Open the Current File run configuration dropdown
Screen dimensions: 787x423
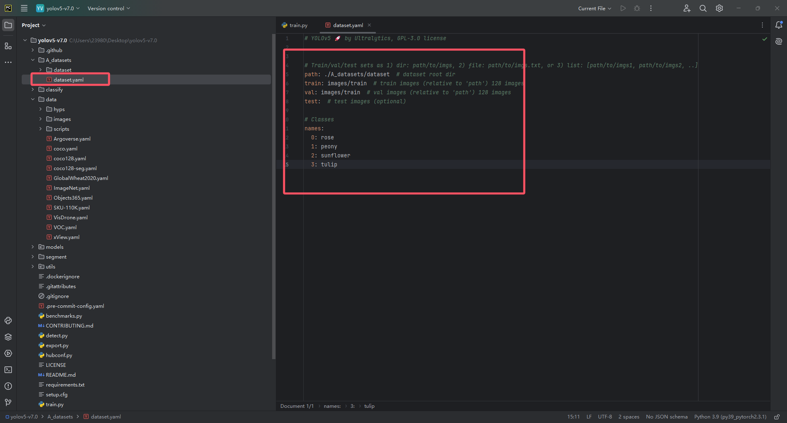pyautogui.click(x=594, y=8)
